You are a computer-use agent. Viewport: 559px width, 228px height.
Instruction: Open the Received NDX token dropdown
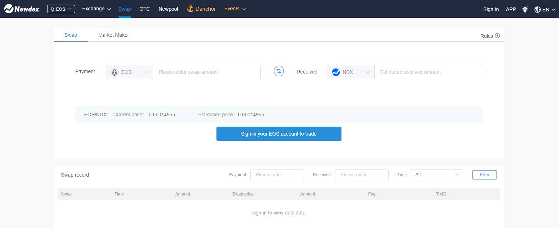click(351, 72)
